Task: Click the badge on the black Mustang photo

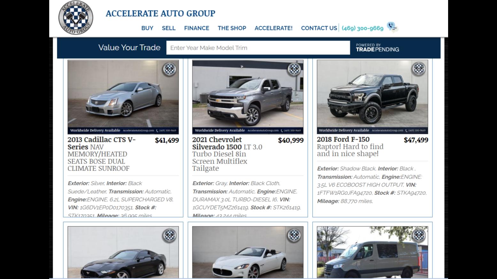Action: tap(169, 235)
